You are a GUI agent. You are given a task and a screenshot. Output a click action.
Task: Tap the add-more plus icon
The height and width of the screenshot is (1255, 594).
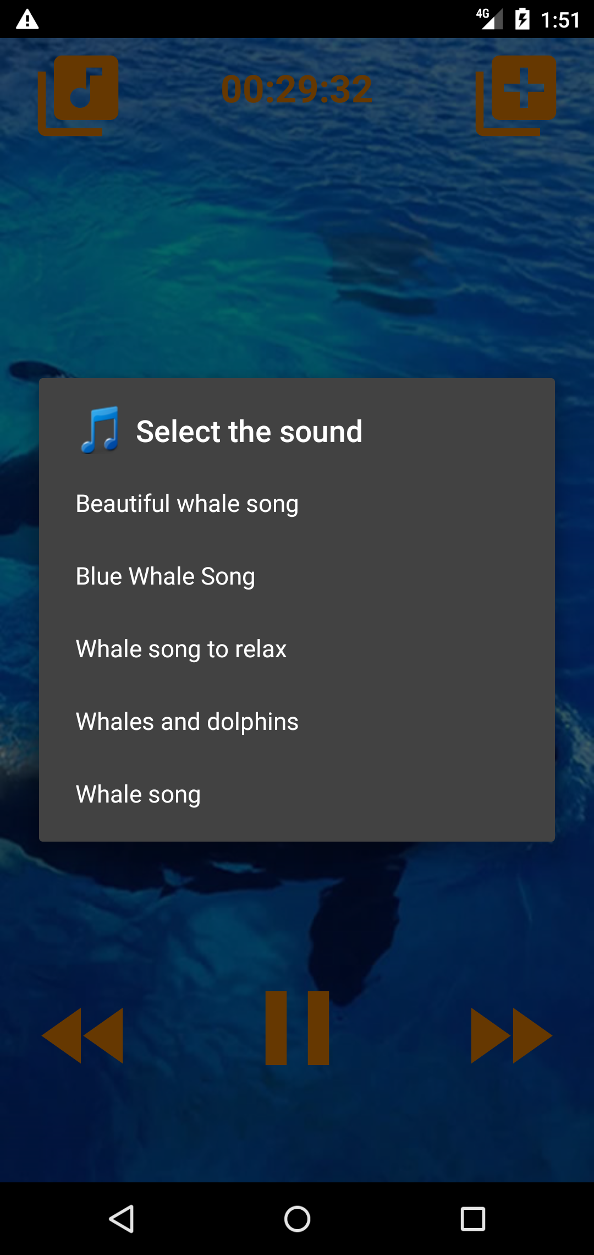[x=516, y=95]
